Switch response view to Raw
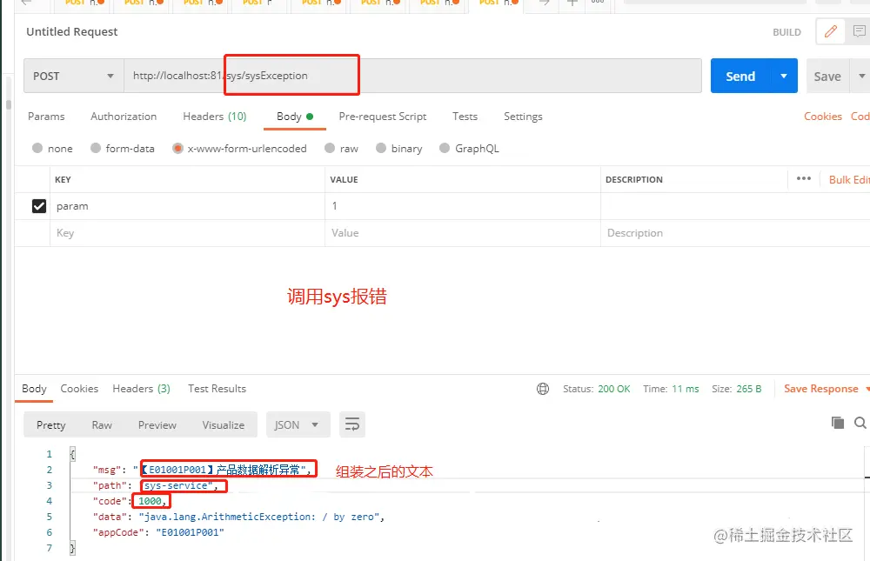This screenshot has width=870, height=561. pyautogui.click(x=102, y=425)
